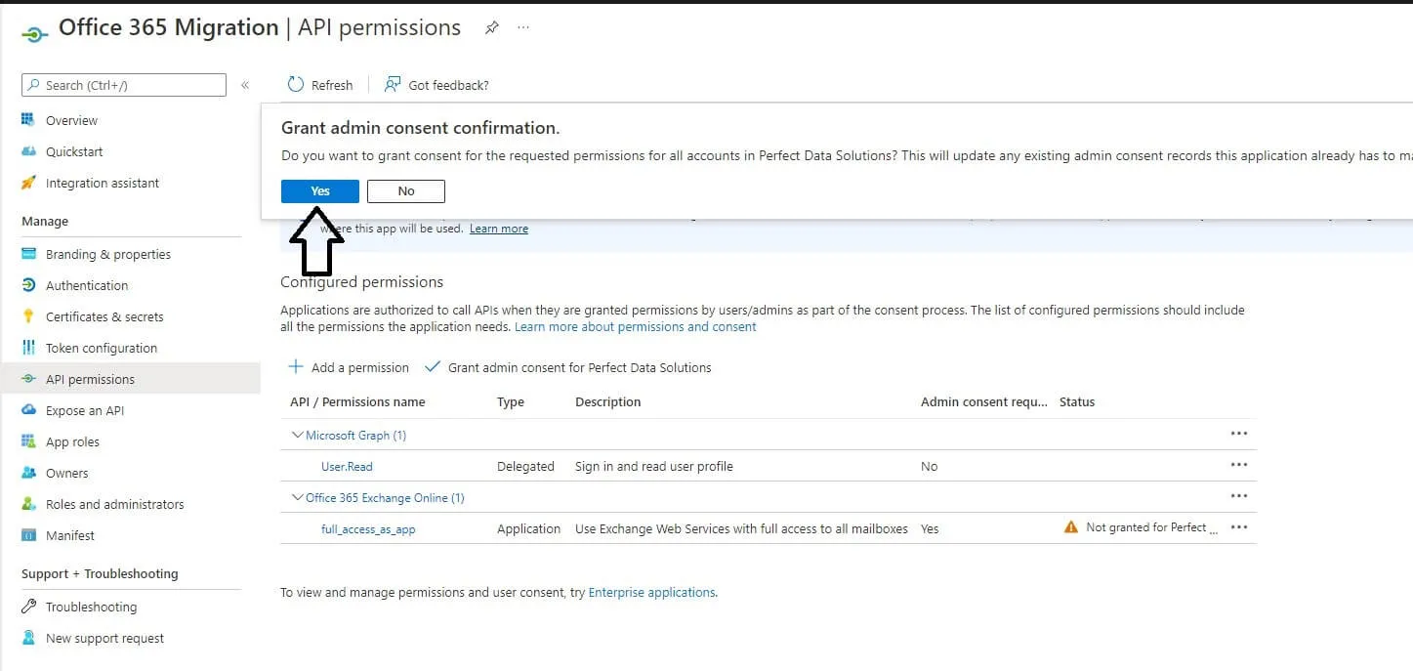Image resolution: width=1413 pixels, height=671 pixels.
Task: Click the 'Application' type cell
Action: [529, 528]
